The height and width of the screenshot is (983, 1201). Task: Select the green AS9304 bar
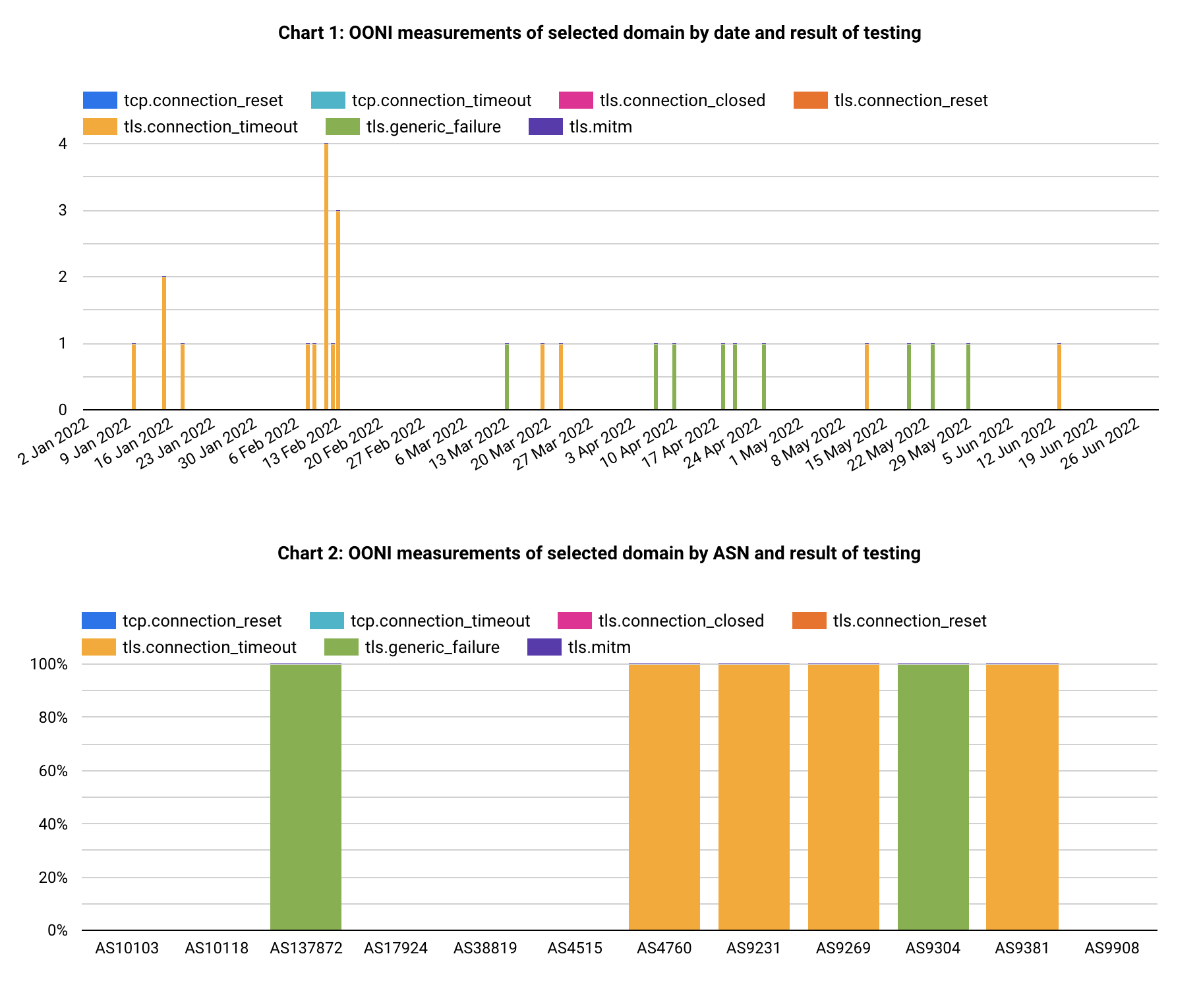click(x=933, y=797)
